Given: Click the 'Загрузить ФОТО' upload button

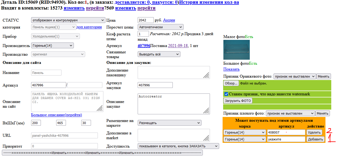Looking at the screenshot, I should tap(238, 100).
